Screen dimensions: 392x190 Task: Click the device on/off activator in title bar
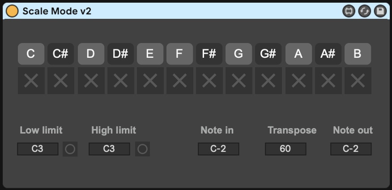(x=12, y=11)
